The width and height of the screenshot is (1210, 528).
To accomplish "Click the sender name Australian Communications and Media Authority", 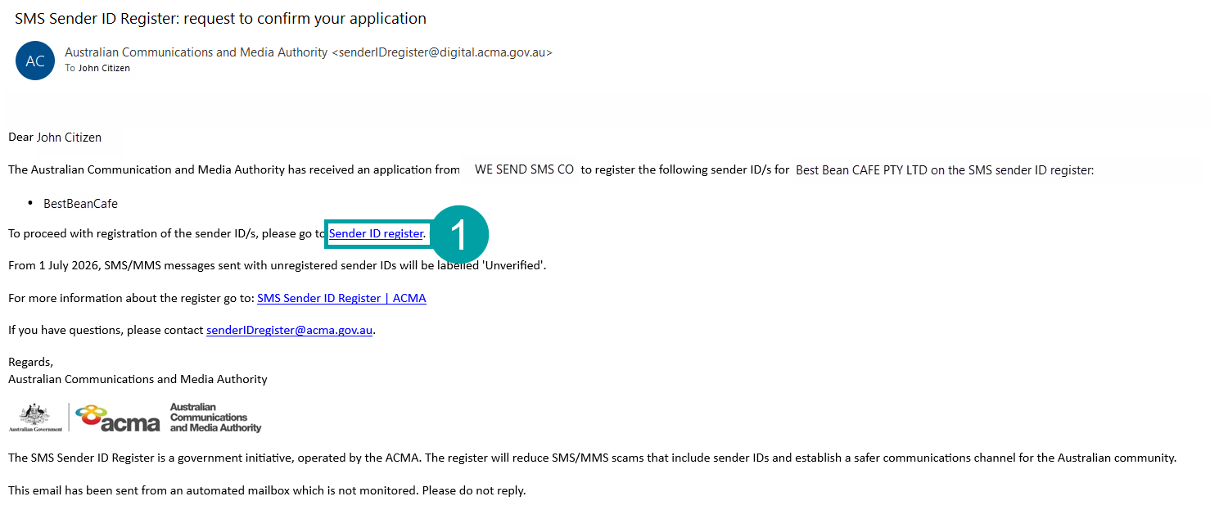I will coord(195,52).
